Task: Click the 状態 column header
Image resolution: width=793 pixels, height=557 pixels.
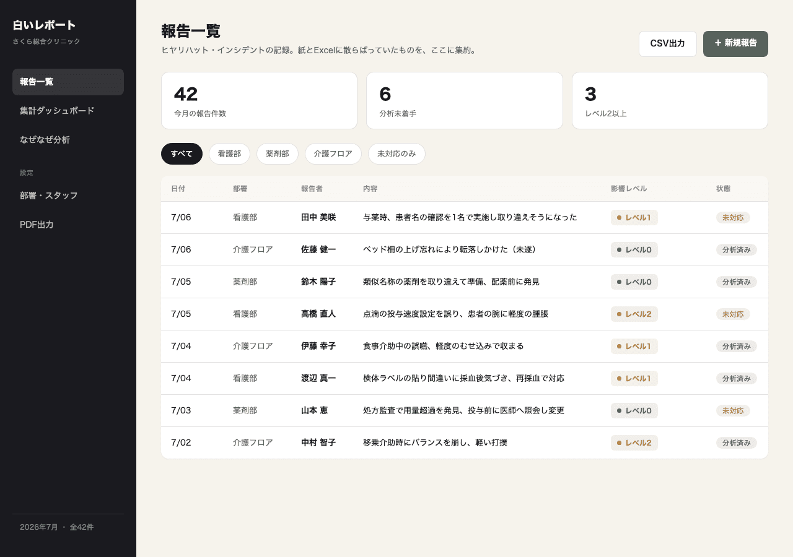Action: (x=723, y=189)
